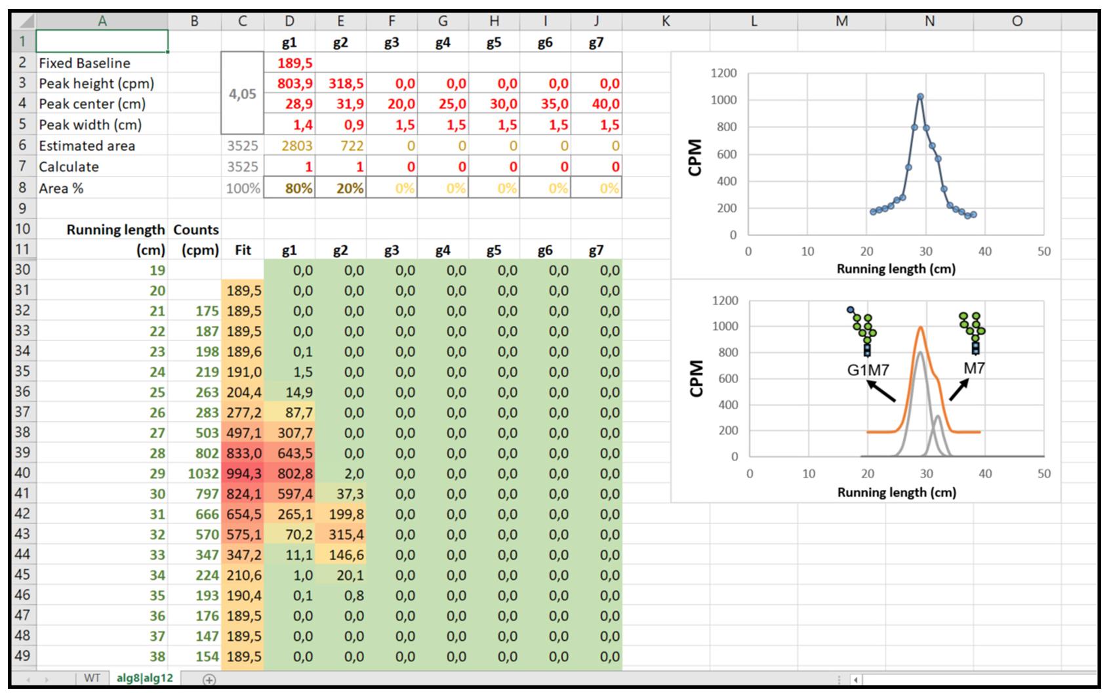Image resolution: width=1111 pixels, height=696 pixels.
Task: Select row 9 header
Action: [24, 209]
